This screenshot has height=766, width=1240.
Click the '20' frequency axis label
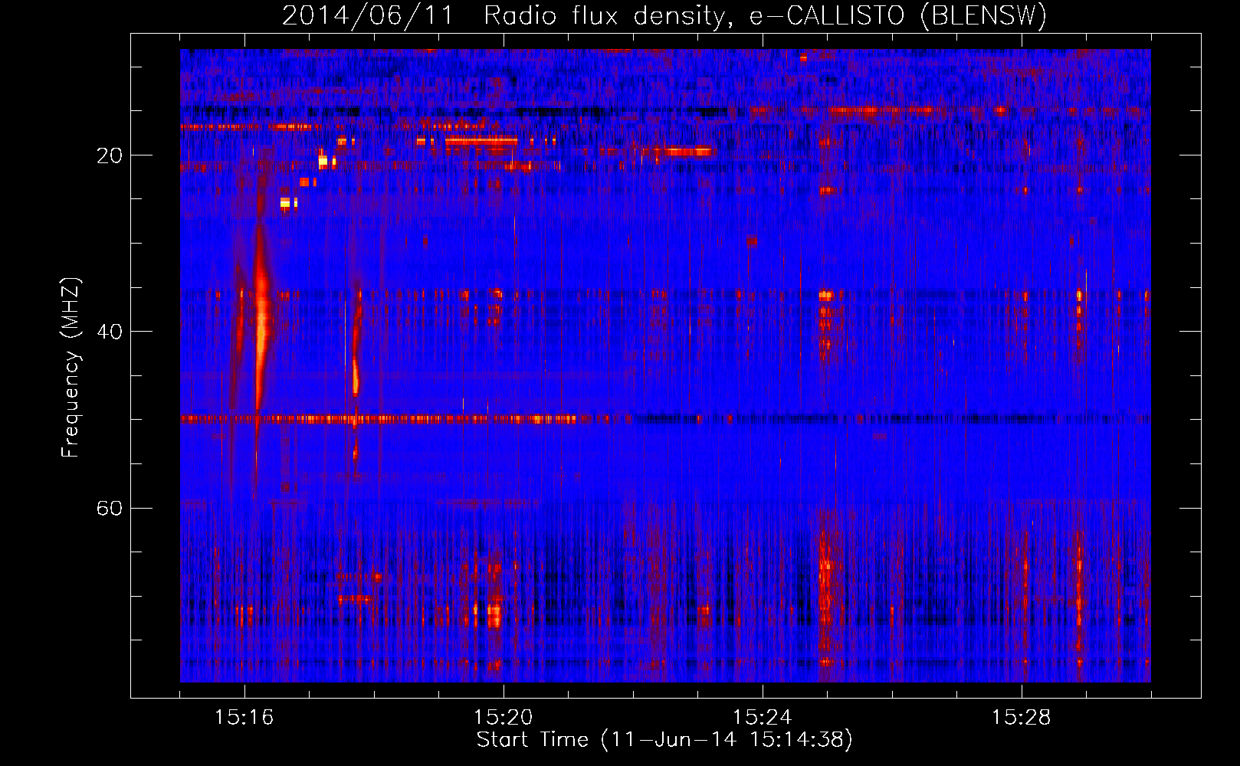(x=110, y=156)
